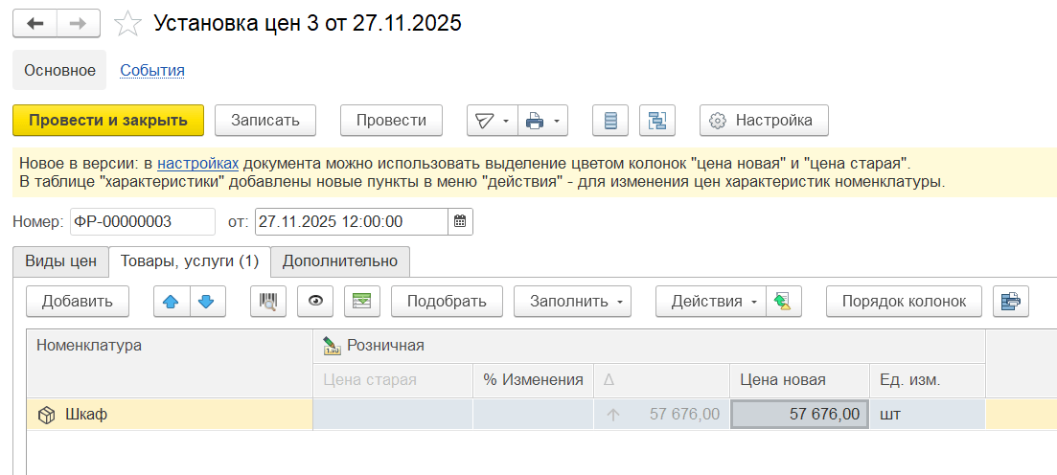The width and height of the screenshot is (1057, 475).
Task: Follow the настройках hyperlink
Action: (197, 163)
